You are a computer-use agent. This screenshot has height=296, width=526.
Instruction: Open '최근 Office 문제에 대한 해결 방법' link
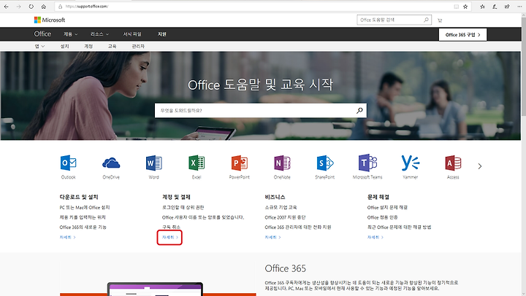[x=399, y=227]
